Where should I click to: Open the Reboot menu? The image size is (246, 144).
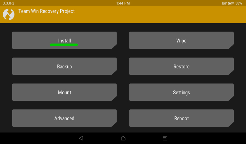click(x=181, y=118)
